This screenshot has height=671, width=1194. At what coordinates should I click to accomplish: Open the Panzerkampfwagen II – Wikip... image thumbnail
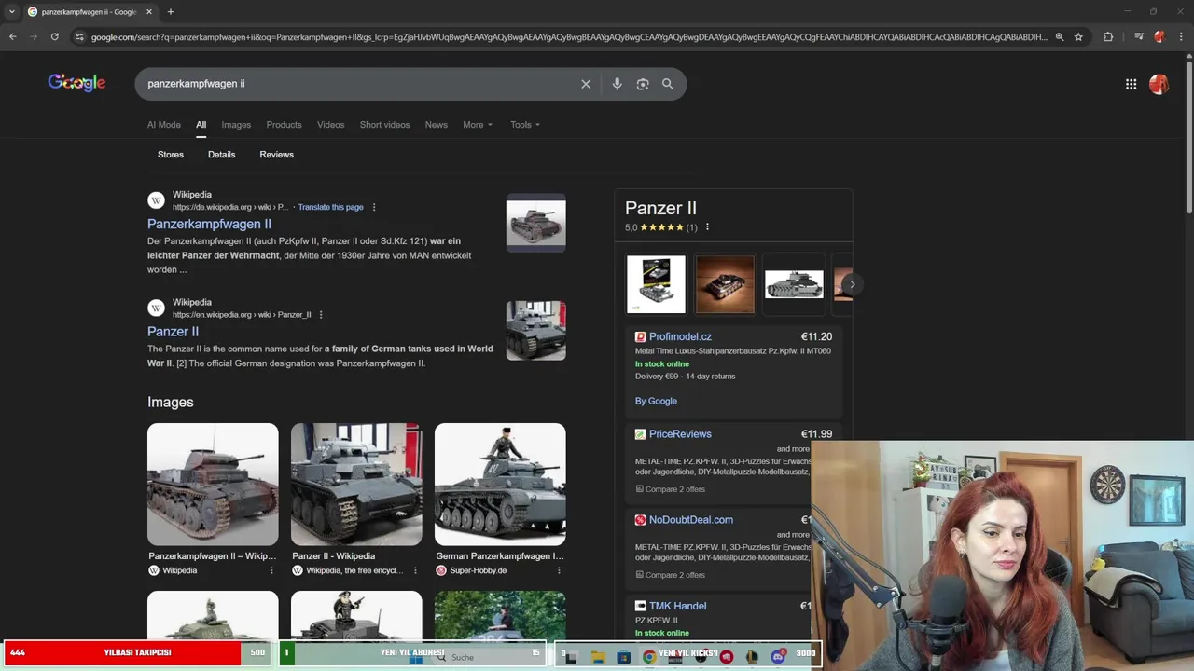pyautogui.click(x=213, y=485)
